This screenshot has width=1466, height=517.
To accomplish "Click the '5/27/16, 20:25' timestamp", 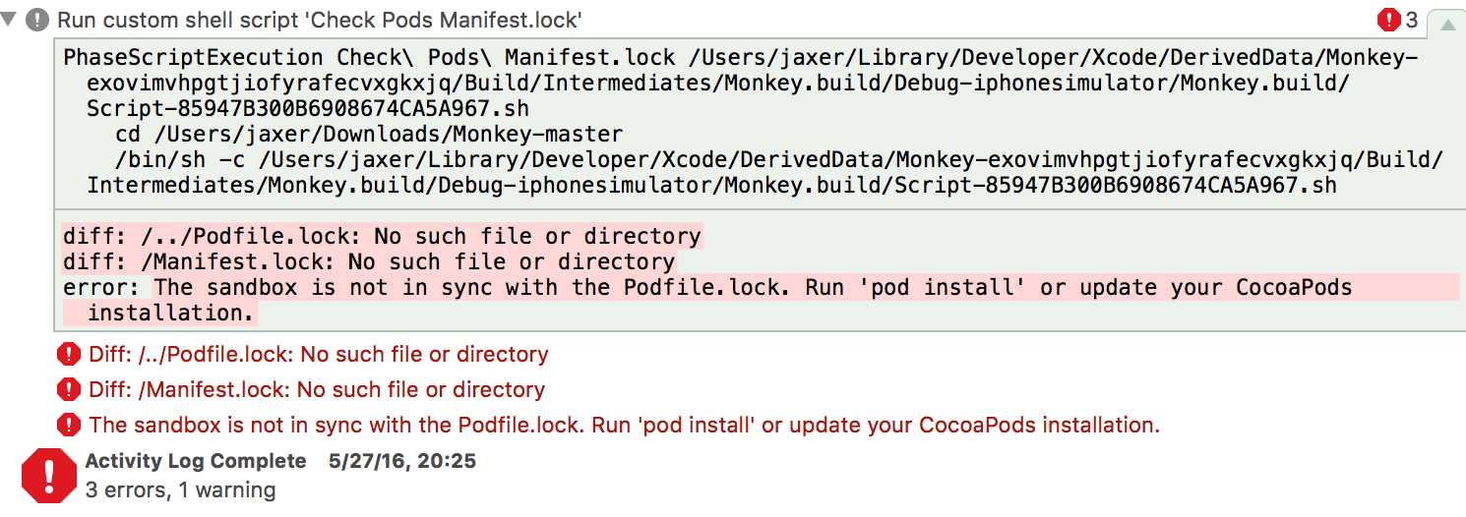I will [x=402, y=461].
